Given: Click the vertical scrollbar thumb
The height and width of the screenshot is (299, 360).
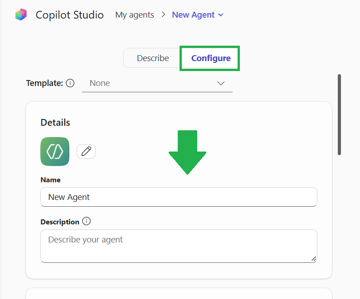Looking at the screenshot, I should tap(339, 114).
